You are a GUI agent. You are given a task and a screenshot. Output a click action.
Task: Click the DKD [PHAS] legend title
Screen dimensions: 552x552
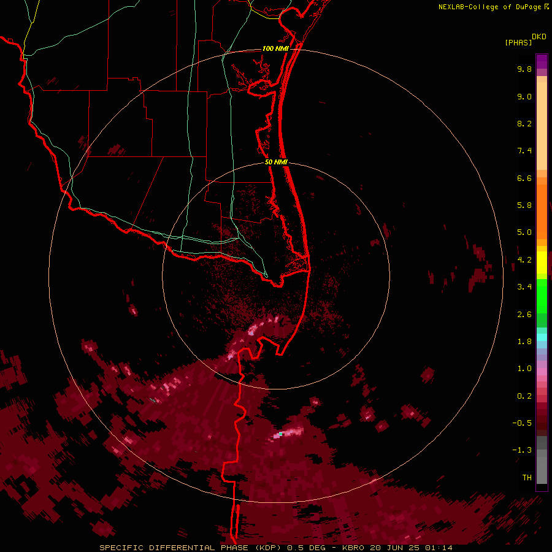coord(526,39)
